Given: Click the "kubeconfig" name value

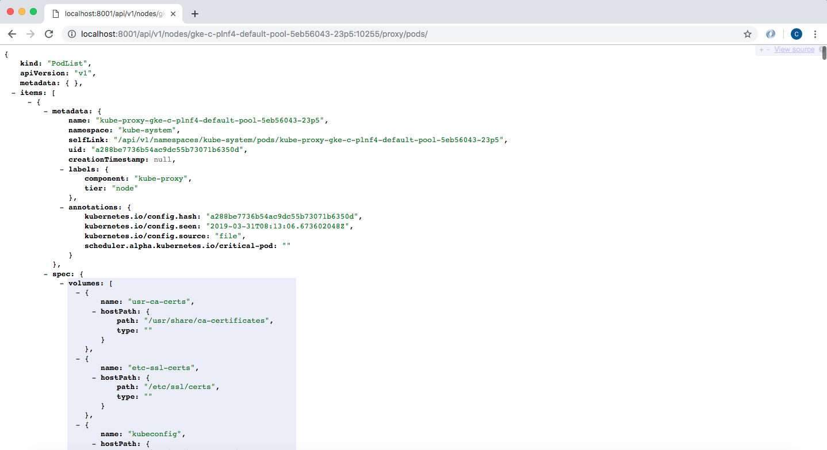Looking at the screenshot, I should [x=154, y=434].
